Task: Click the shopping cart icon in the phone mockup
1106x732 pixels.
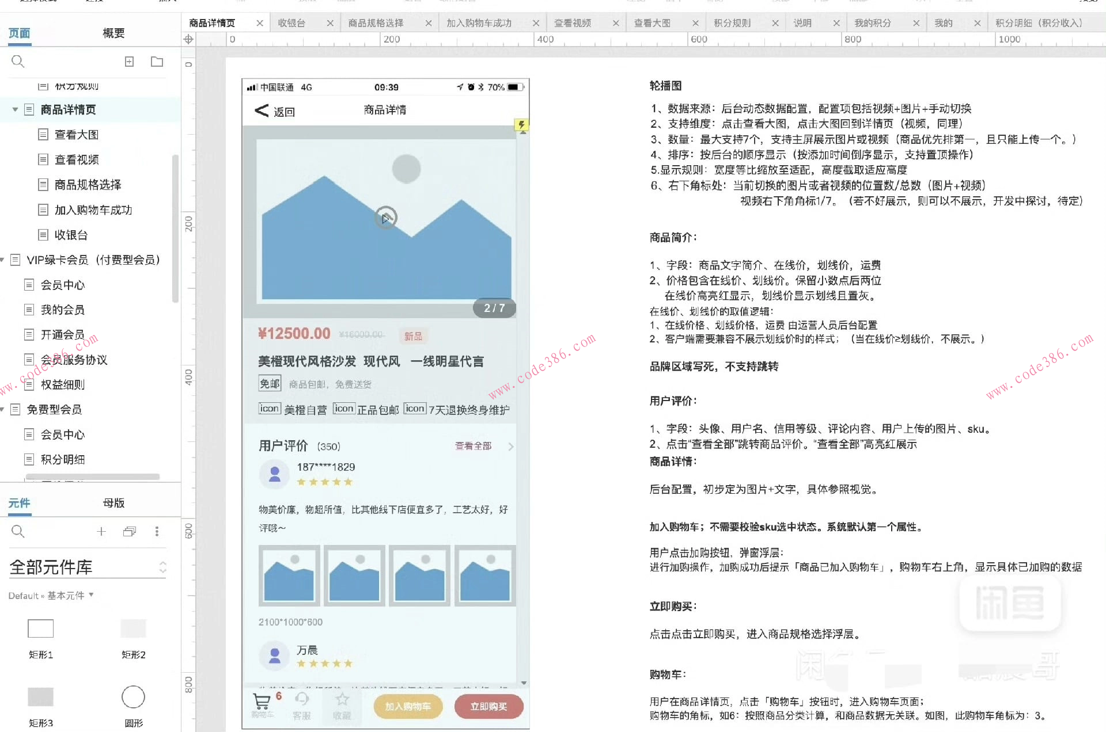Action: (263, 702)
